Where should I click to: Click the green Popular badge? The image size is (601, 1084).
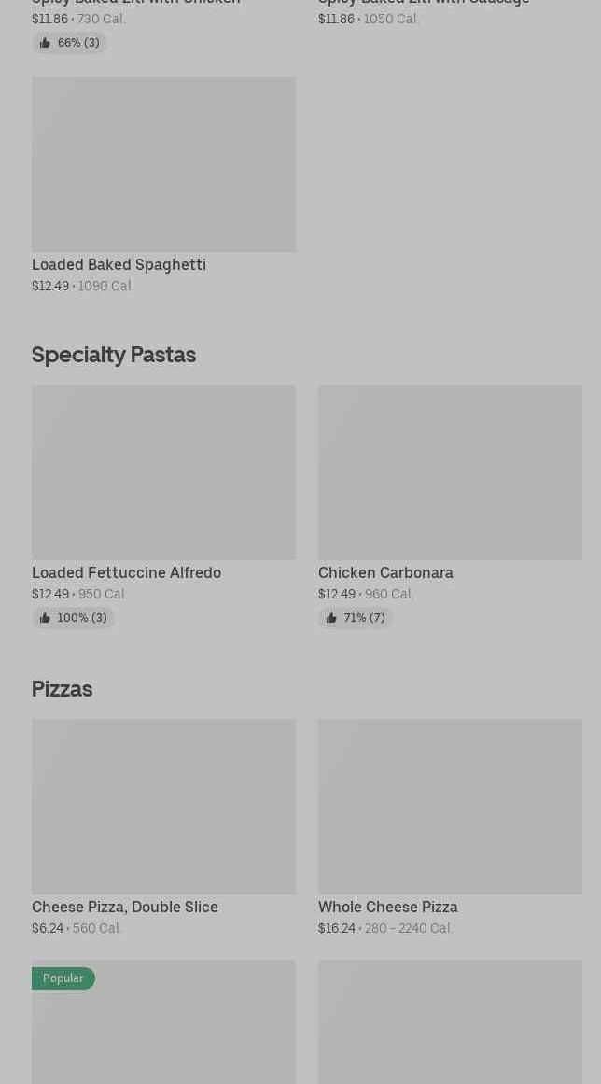pos(63,978)
